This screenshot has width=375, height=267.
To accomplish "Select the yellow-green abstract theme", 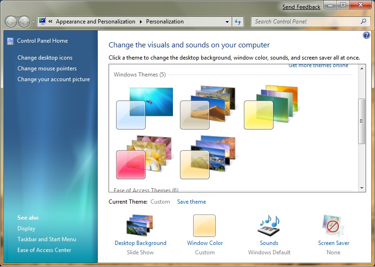I will click(271, 107).
